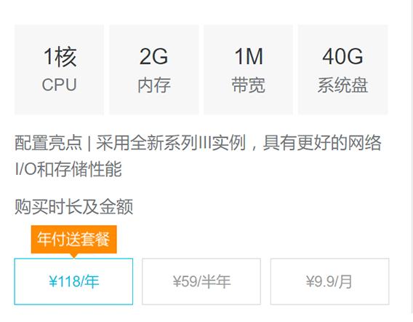Viewport: 413px width, 322px height.
Task: Click the I/O和存储性能 text line
Action: point(68,169)
